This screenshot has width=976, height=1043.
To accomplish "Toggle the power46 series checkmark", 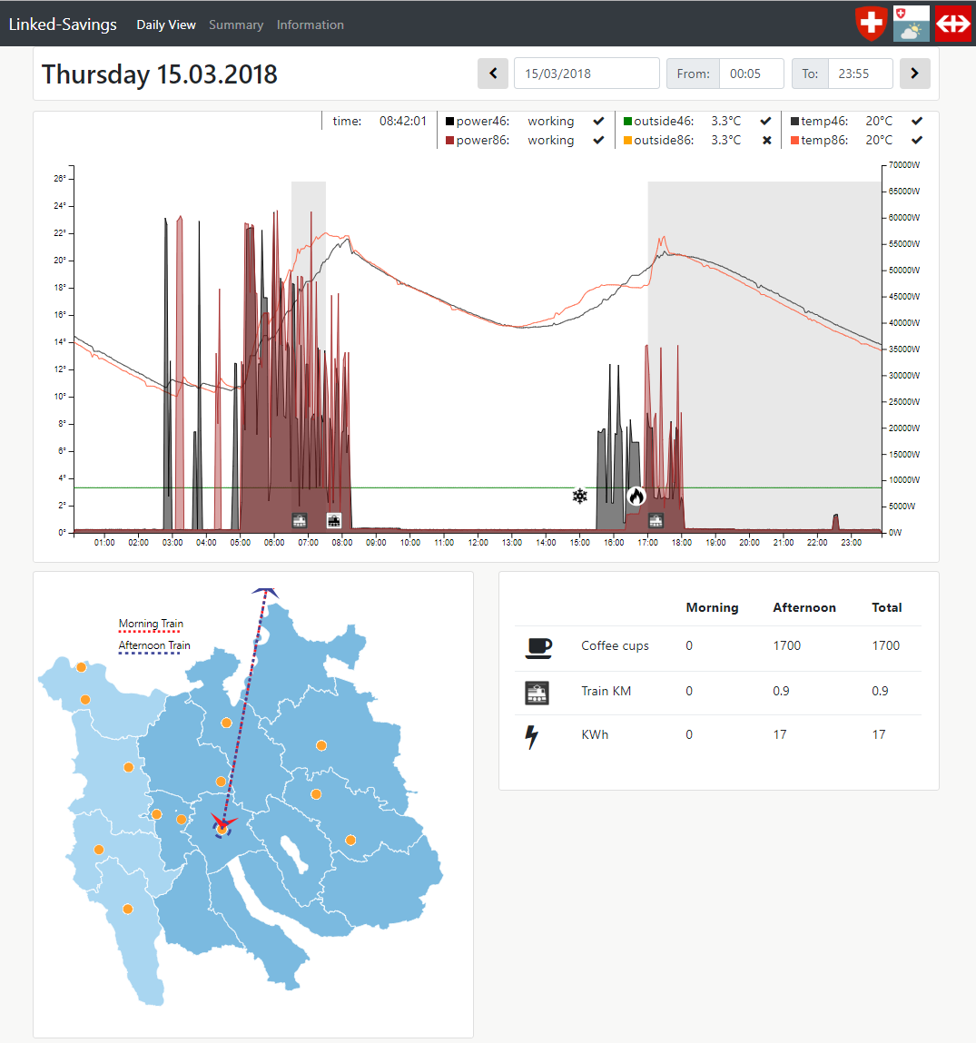I will (598, 121).
